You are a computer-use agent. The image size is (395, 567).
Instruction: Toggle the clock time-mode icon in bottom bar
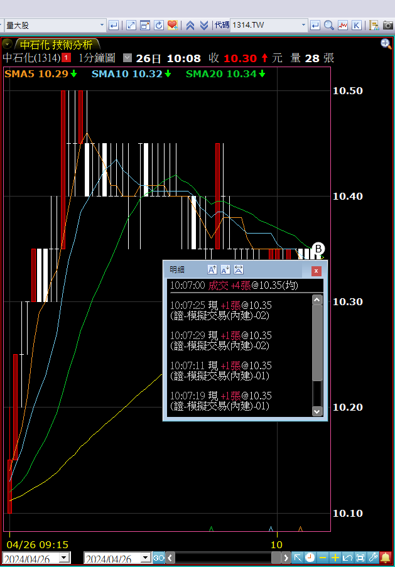point(310,557)
